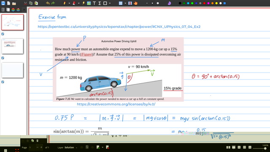Select the Draw shape rectangle tool

[105, 3]
